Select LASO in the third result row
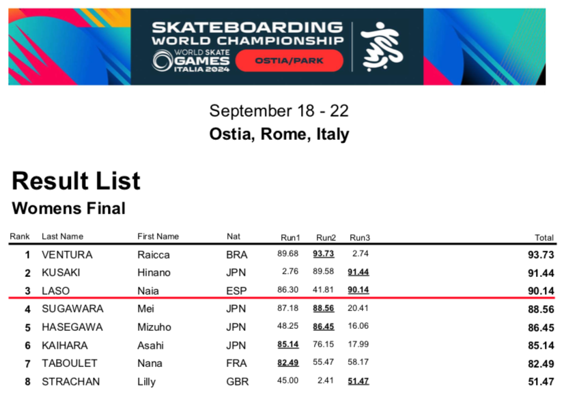Screen dimensions: 566x395 pyautogui.click(x=55, y=291)
